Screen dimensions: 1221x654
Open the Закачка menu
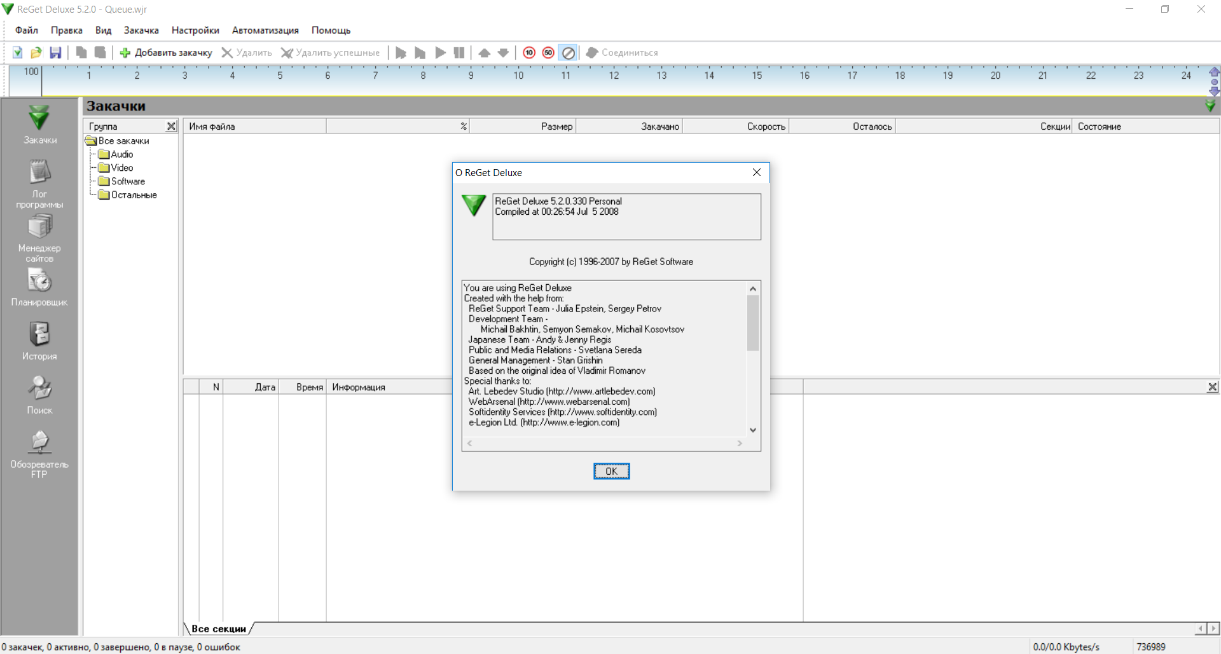click(x=141, y=30)
